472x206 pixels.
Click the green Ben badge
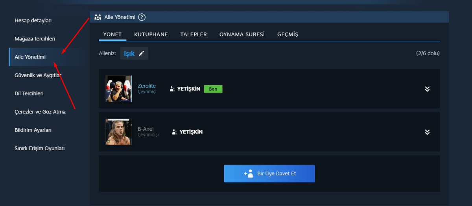point(213,89)
